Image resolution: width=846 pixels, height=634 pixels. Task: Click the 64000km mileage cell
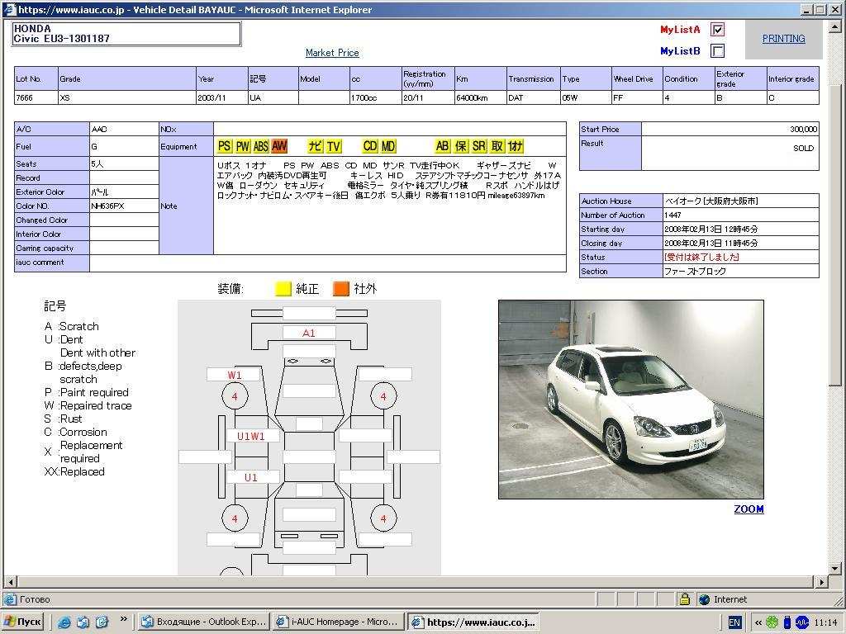tap(481, 97)
